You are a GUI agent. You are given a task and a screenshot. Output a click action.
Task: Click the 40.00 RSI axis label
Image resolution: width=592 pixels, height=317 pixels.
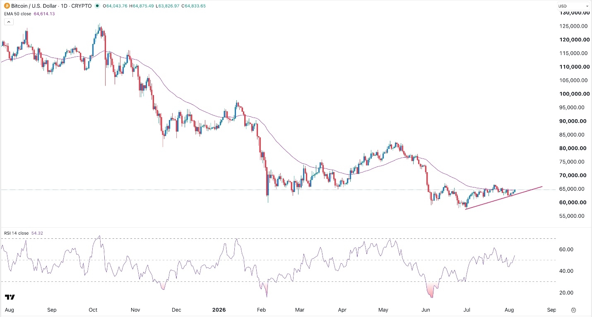(x=567, y=271)
